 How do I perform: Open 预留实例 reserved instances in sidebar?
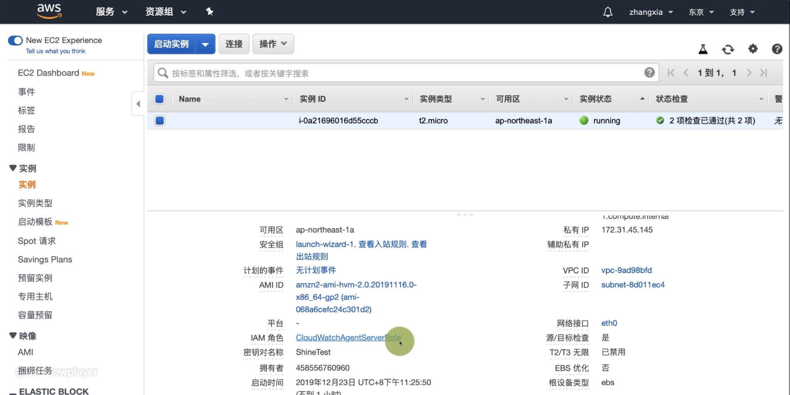pyautogui.click(x=35, y=278)
